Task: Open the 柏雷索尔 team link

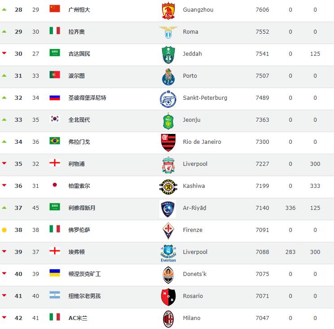Action: 79,186
